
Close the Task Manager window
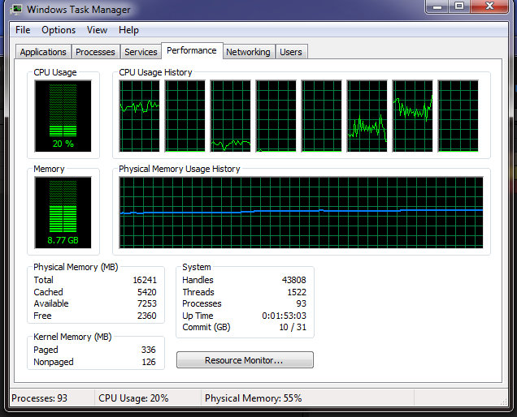click(x=489, y=6)
